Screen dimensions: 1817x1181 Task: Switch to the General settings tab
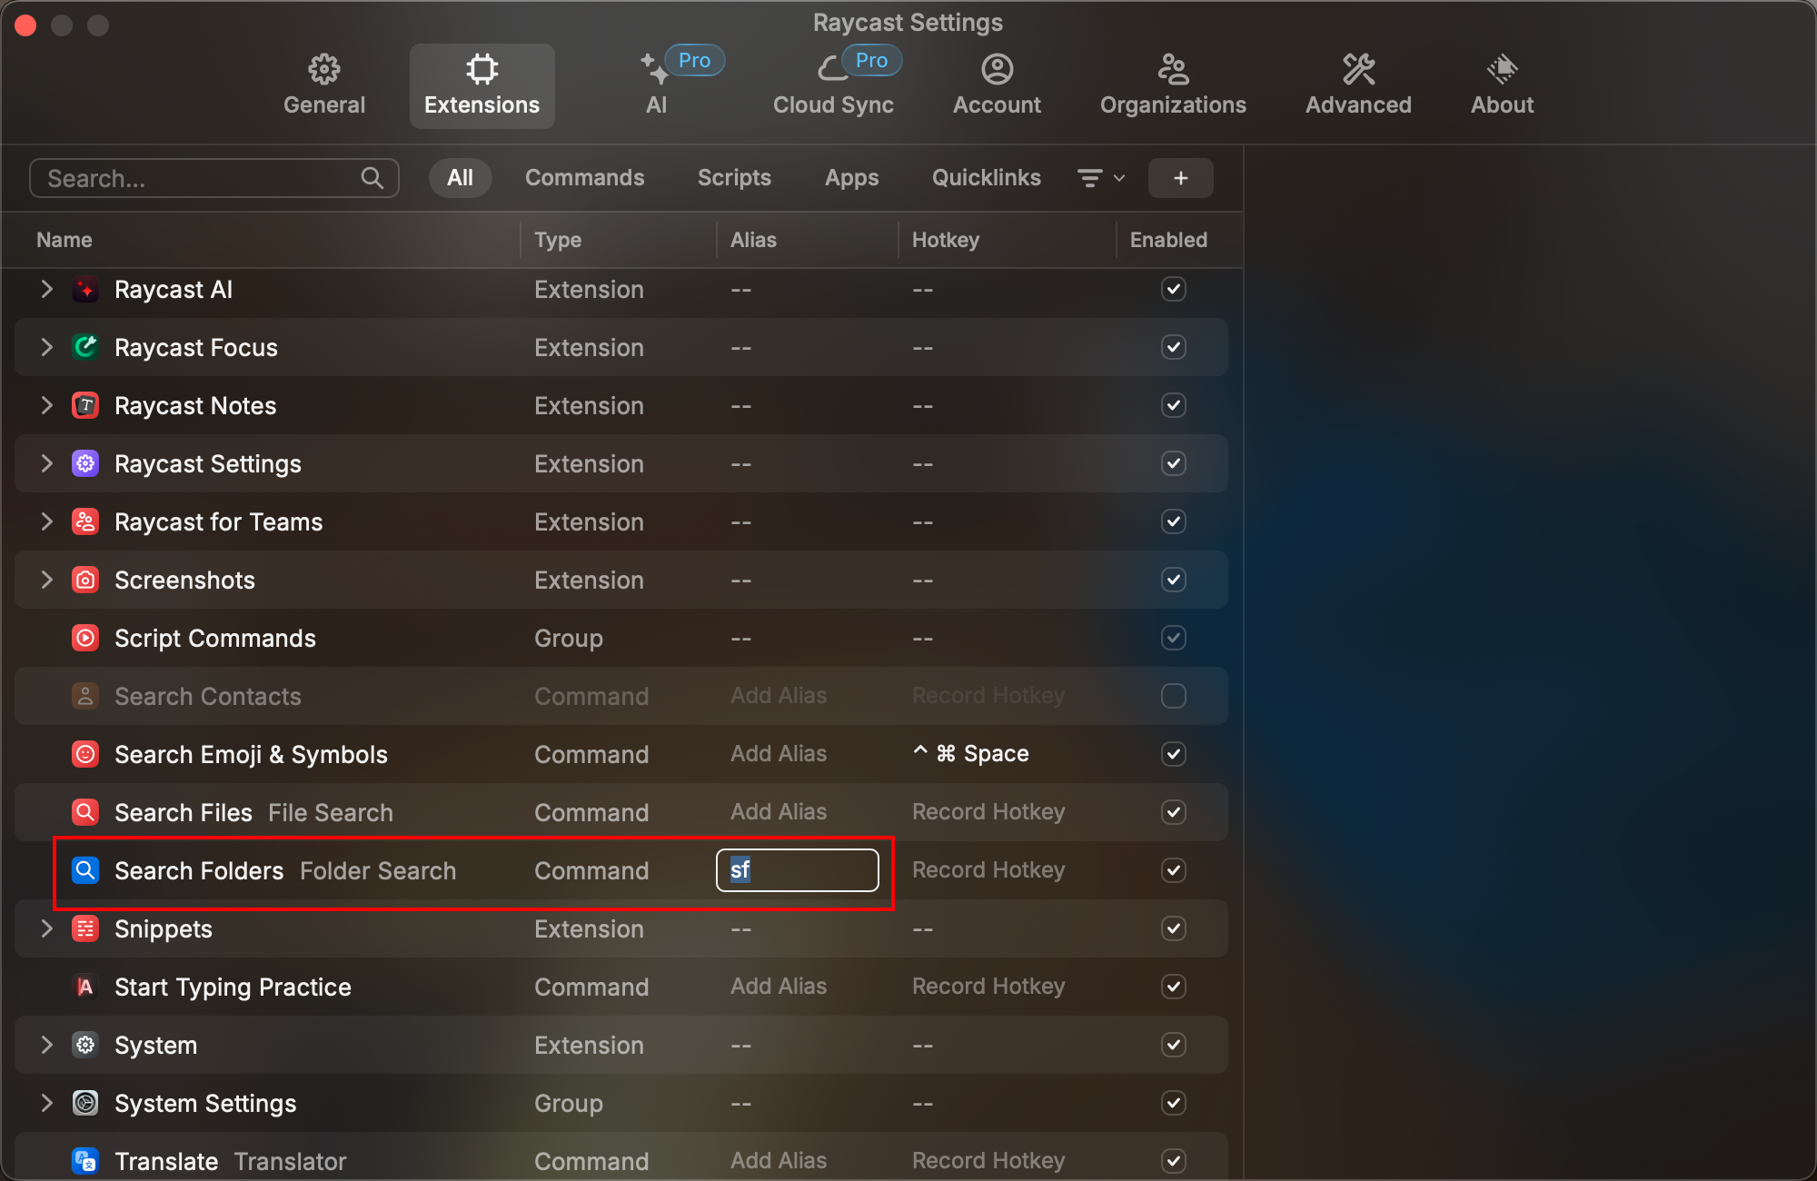[323, 85]
